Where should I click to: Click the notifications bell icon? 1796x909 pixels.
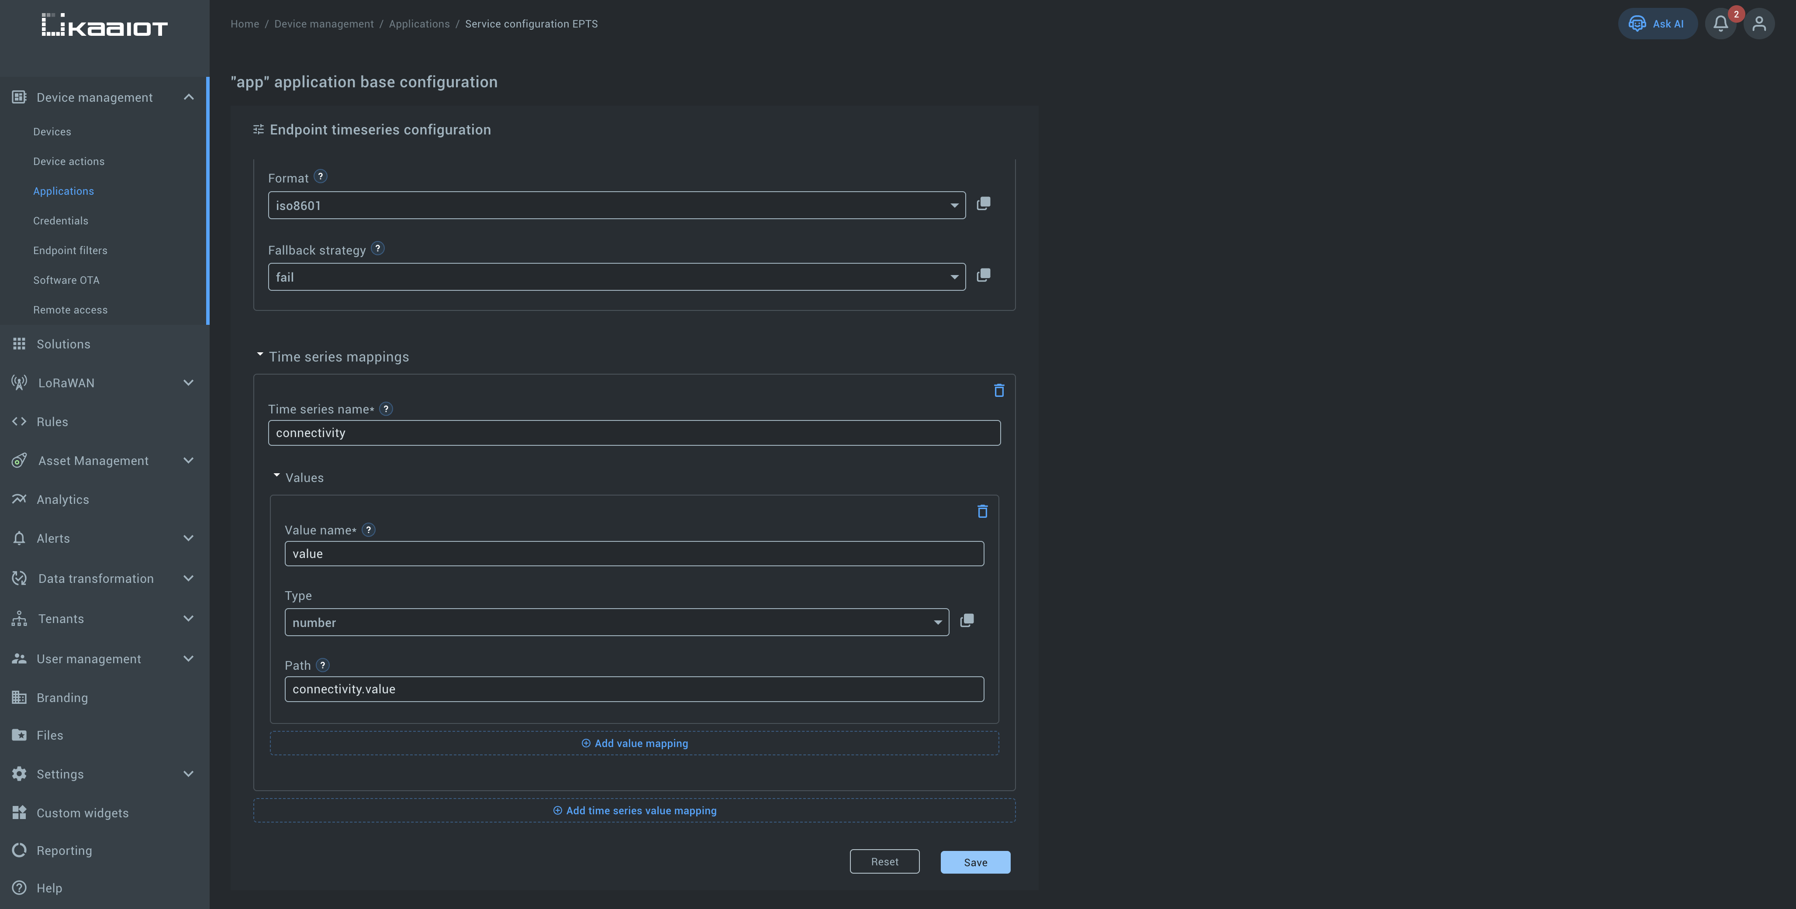[1720, 24]
